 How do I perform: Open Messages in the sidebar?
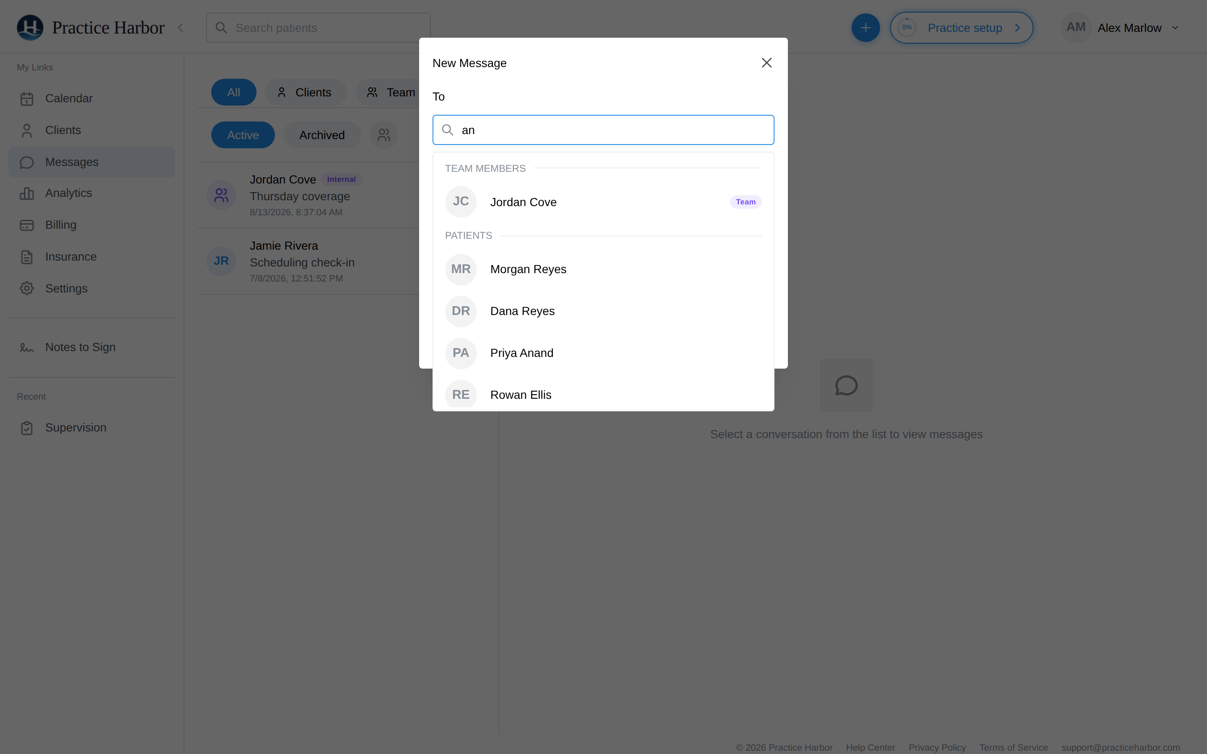pos(92,162)
